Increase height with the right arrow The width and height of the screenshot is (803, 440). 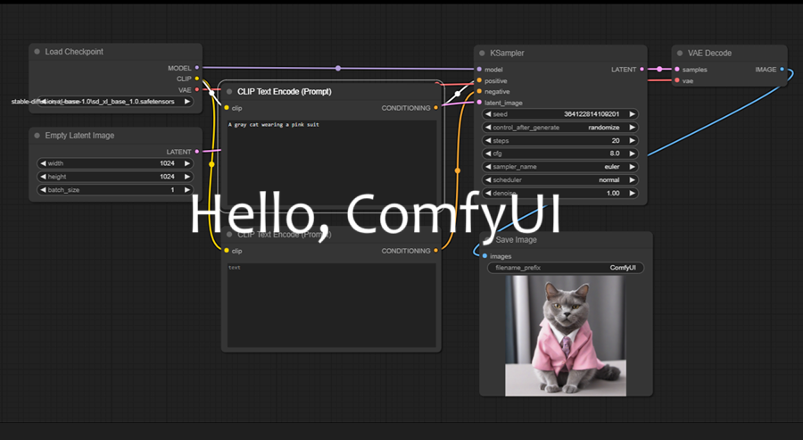pyautogui.click(x=187, y=177)
